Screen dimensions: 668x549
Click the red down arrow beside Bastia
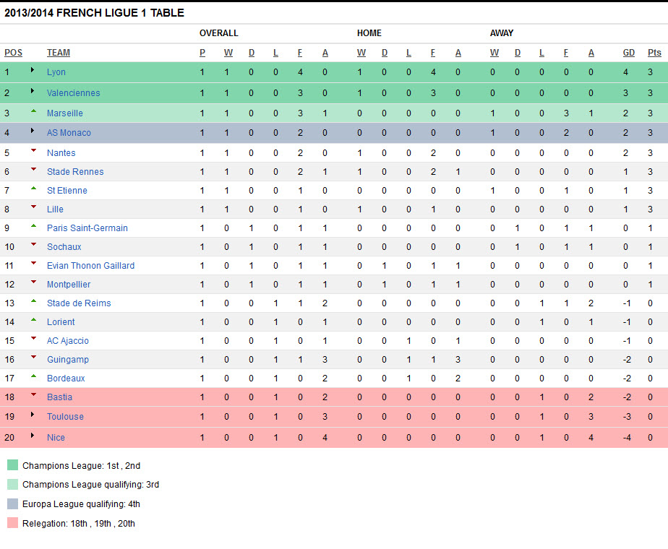click(33, 395)
